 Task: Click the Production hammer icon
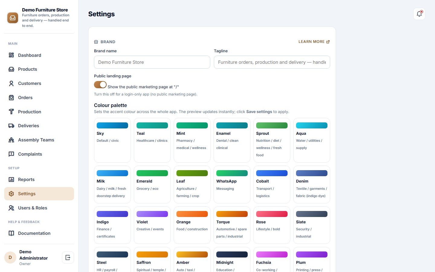point(11,112)
